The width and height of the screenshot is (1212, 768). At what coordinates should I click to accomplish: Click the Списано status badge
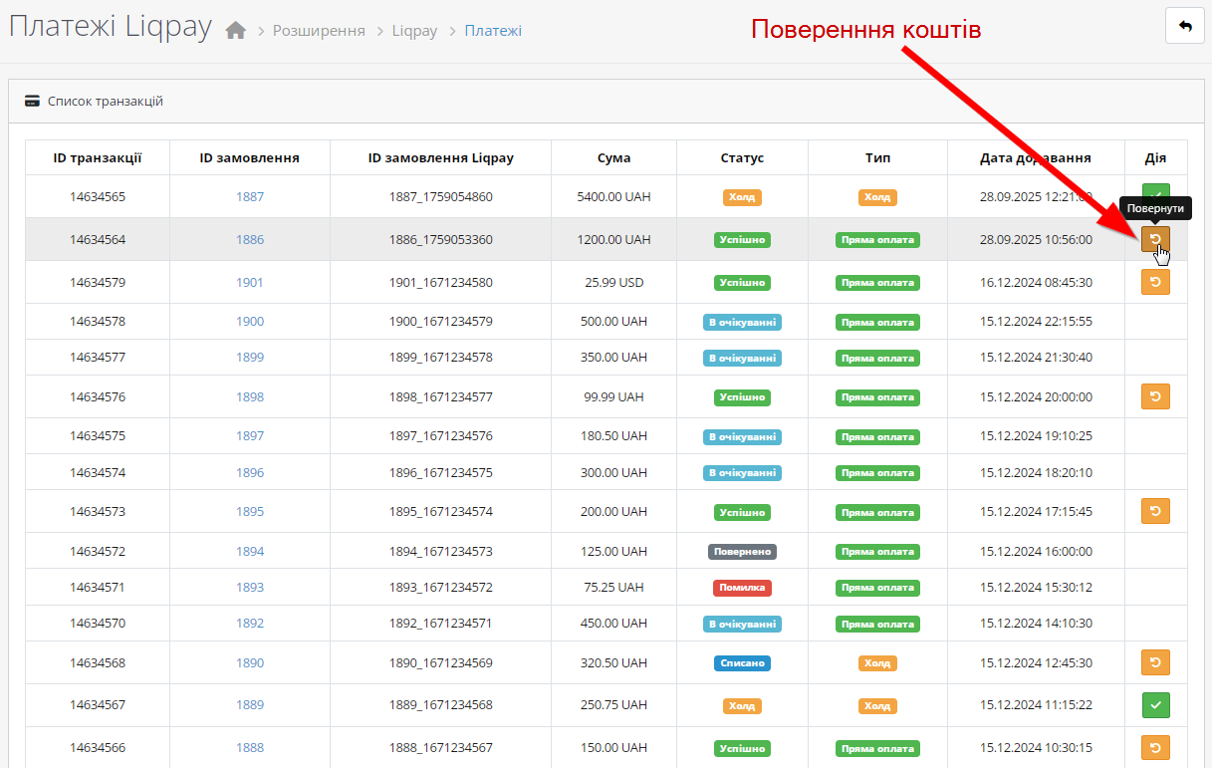coord(742,662)
